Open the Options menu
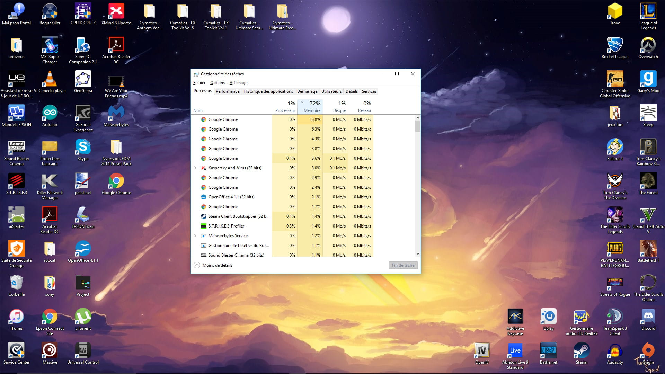 pos(217,83)
